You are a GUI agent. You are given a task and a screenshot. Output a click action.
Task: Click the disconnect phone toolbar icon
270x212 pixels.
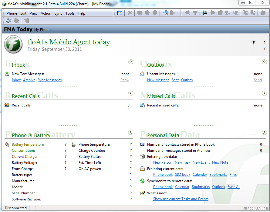(172, 13)
